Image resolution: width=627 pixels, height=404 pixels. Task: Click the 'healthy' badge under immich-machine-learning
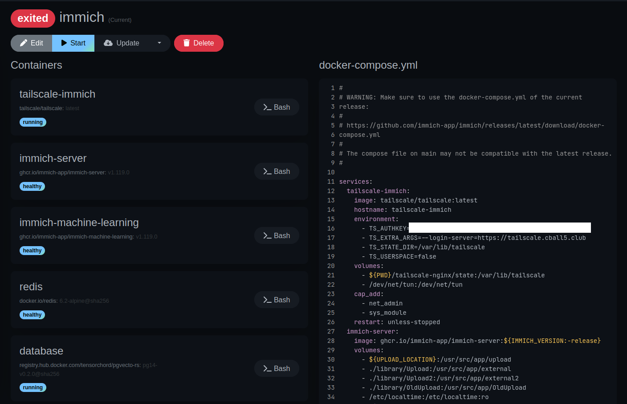click(x=32, y=251)
